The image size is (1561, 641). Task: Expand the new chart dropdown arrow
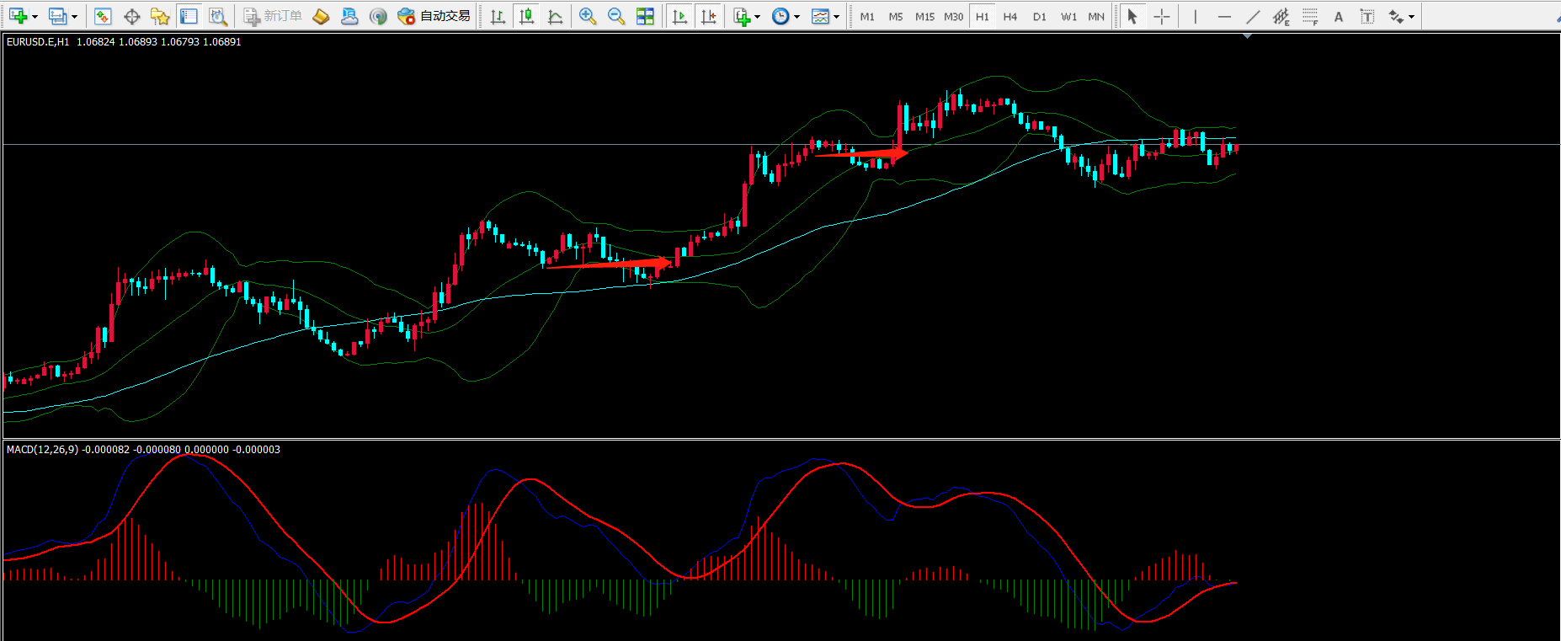35,17
